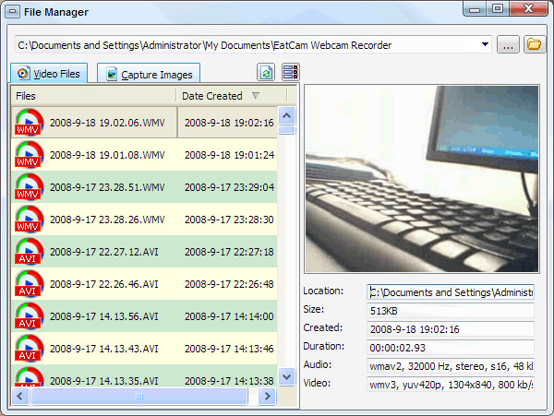Screen dimensions: 554x416
Task: Click the Created field in details panel
Action: click(x=451, y=329)
